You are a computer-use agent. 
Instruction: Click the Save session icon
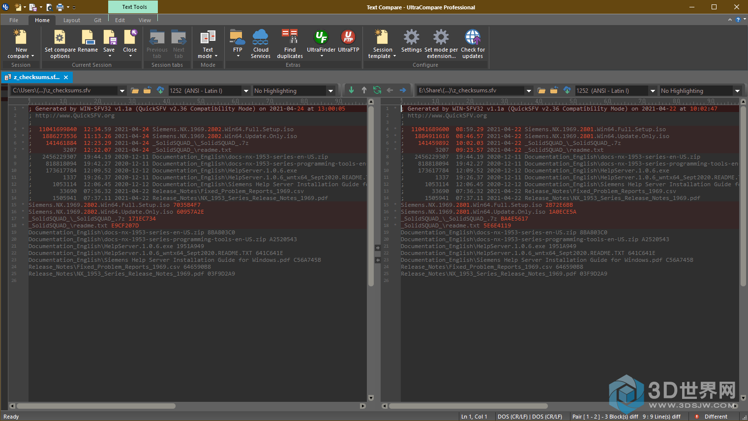pos(109,37)
